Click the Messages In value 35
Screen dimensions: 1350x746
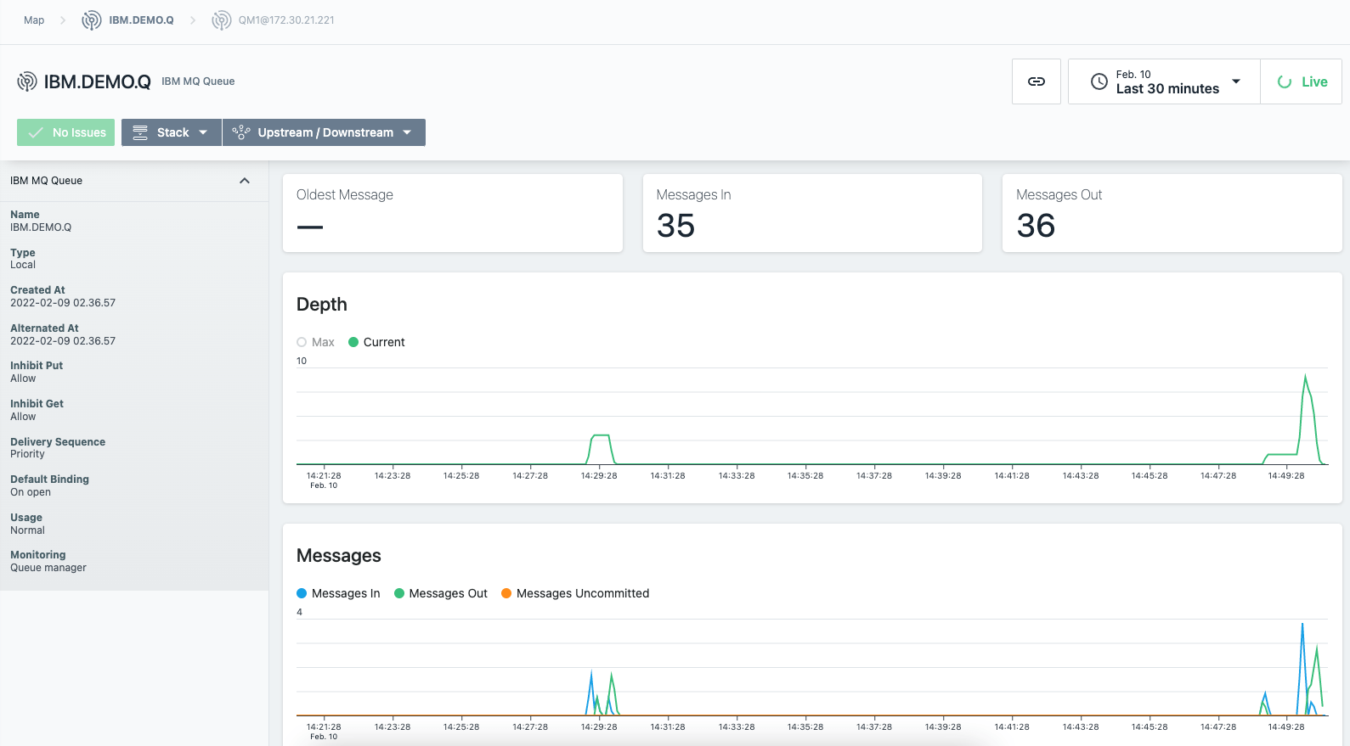tap(676, 226)
